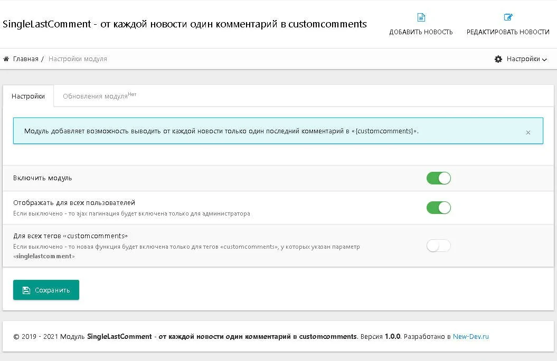Viewport: 557px width, 361px height.
Task: Click the Сохранить button
Action: 46,290
